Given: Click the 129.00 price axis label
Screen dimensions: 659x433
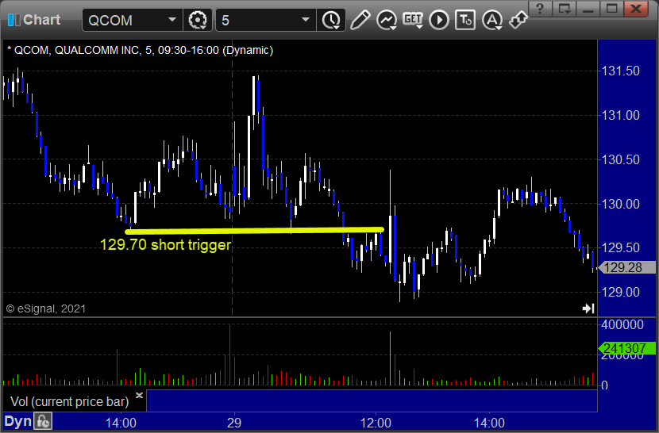Looking at the screenshot, I should 621,293.
